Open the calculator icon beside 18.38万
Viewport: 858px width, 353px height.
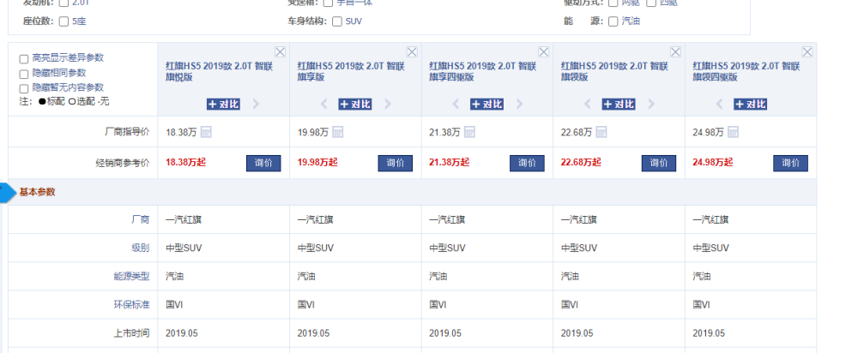pyautogui.click(x=206, y=132)
